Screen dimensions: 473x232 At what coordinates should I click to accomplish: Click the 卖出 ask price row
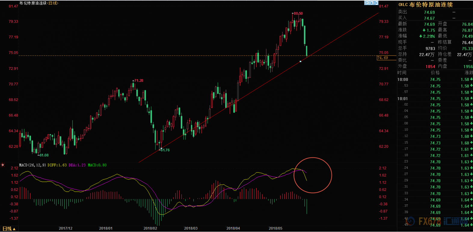pos(435,12)
